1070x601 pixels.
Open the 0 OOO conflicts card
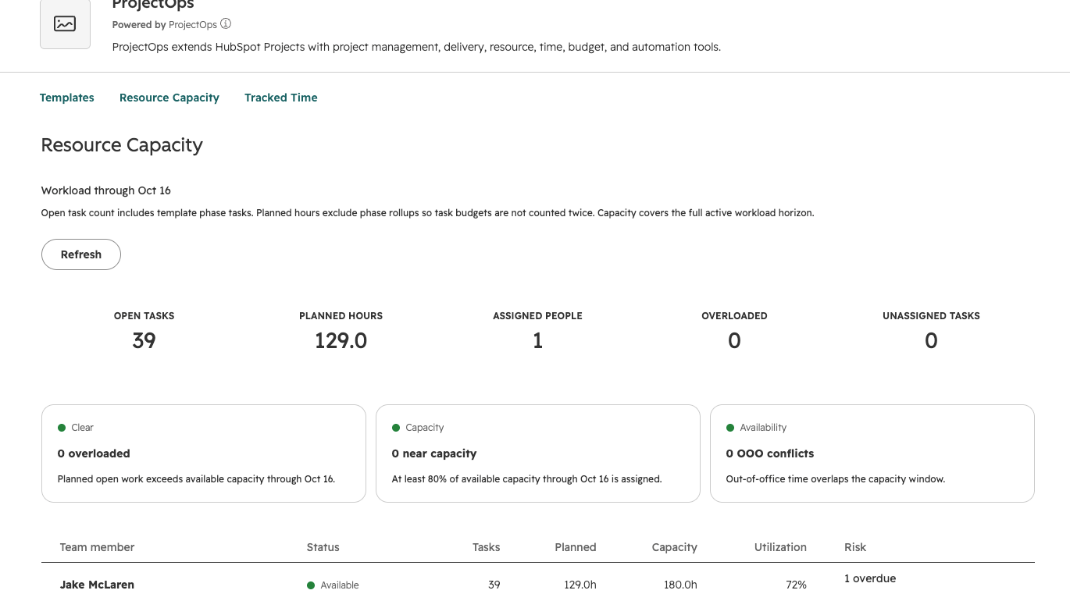pos(872,453)
